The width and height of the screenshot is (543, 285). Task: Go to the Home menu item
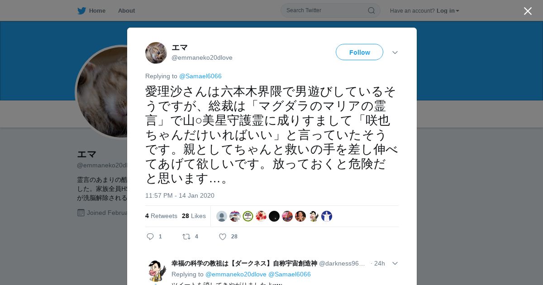click(97, 10)
